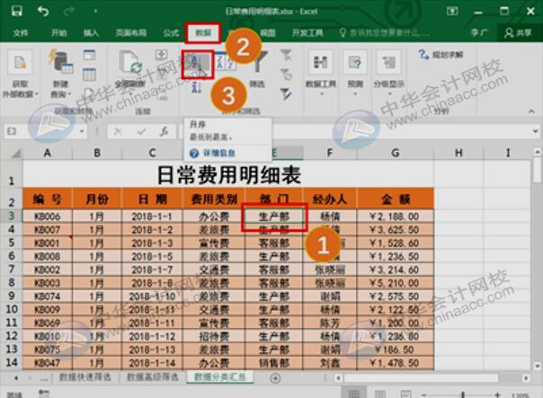543x398 pixels.
Task: Click the 获取外部数据 icon
Action: tap(20, 62)
